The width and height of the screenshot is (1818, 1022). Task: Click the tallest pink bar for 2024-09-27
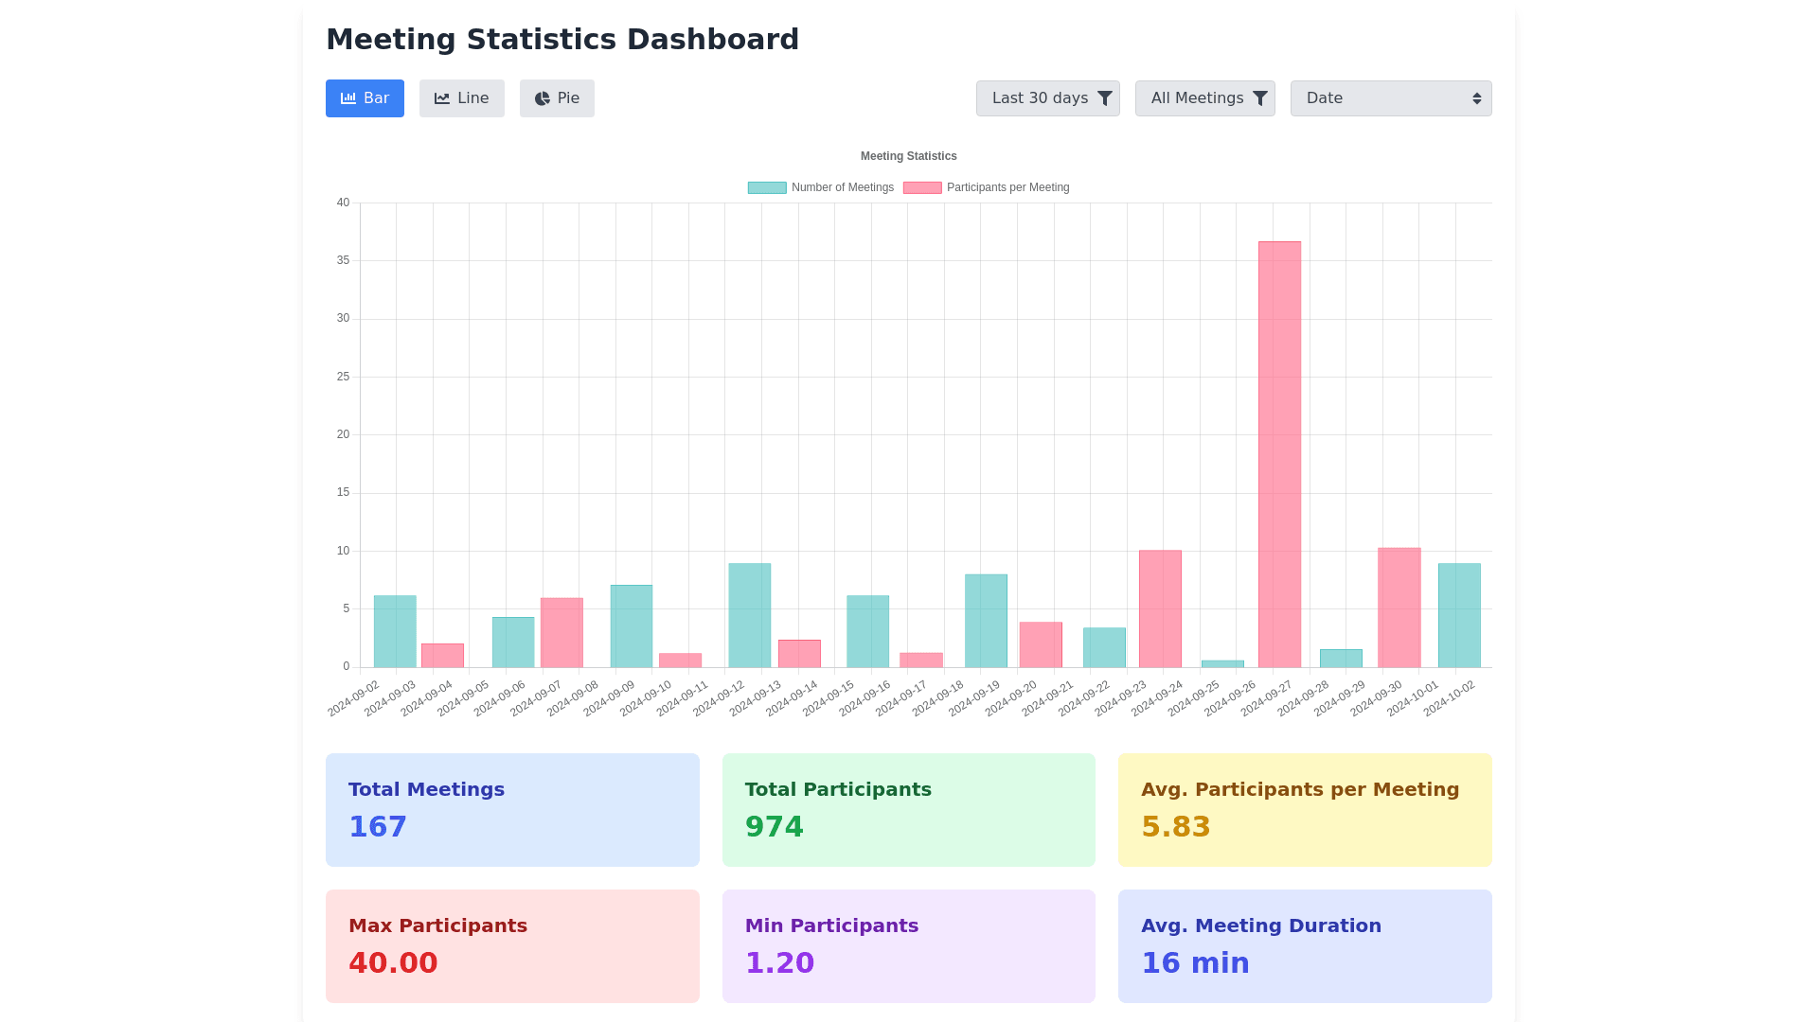click(1279, 454)
